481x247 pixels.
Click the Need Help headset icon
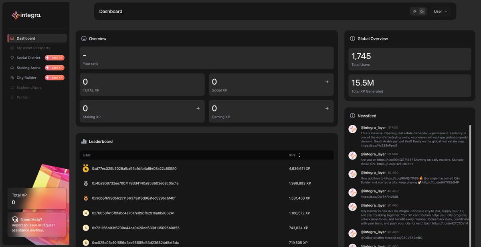coord(15,219)
